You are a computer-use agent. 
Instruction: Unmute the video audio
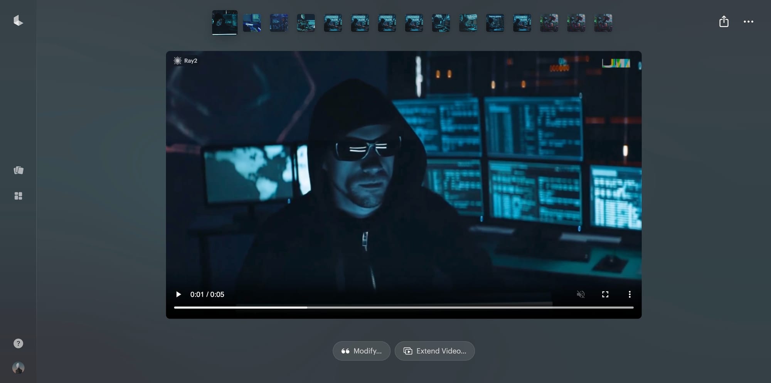[581, 294]
